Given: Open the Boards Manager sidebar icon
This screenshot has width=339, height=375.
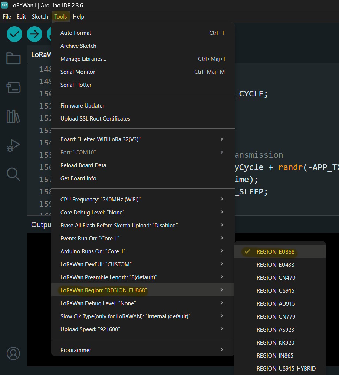Looking at the screenshot, I should [13, 87].
